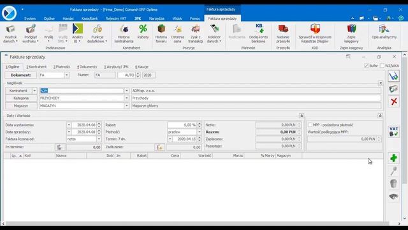Click the Rabat percentage stepper
Image resolution: width=408 pixels, height=230 pixels.
click(x=200, y=125)
